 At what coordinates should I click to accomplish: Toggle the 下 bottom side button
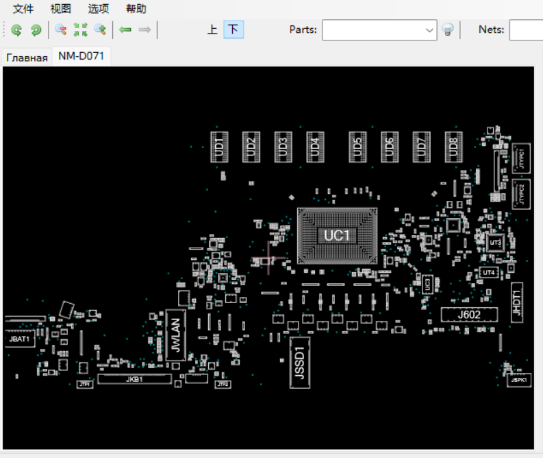pos(233,29)
